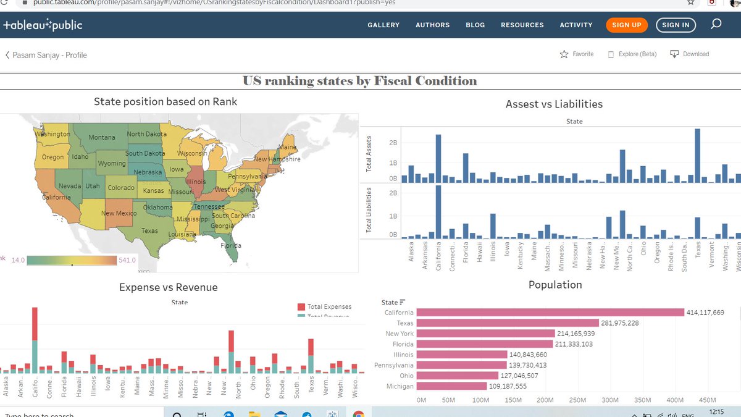Click the value 214,165,939
Image resolution: width=741 pixels, height=417 pixels.
click(576, 334)
